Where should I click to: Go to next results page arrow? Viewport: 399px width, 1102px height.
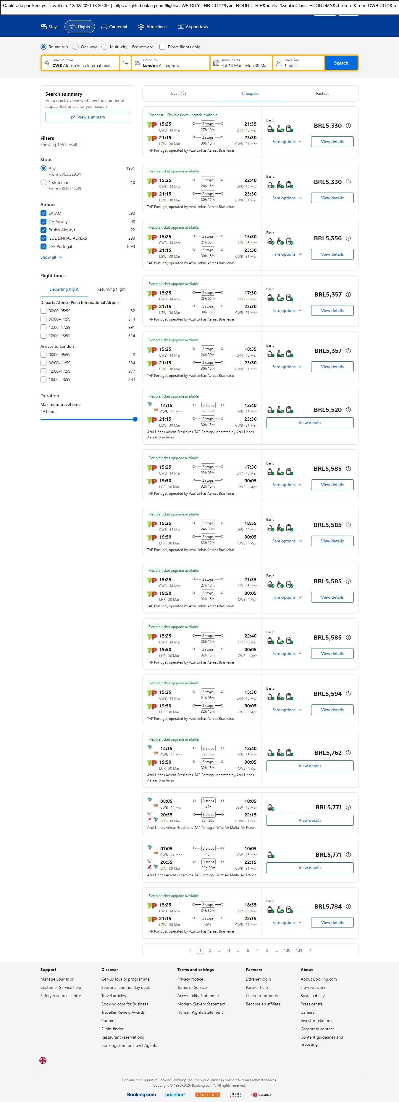point(310,950)
